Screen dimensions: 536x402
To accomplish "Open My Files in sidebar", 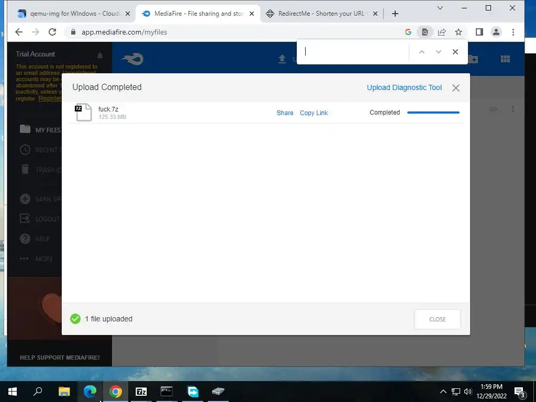I will (40, 130).
